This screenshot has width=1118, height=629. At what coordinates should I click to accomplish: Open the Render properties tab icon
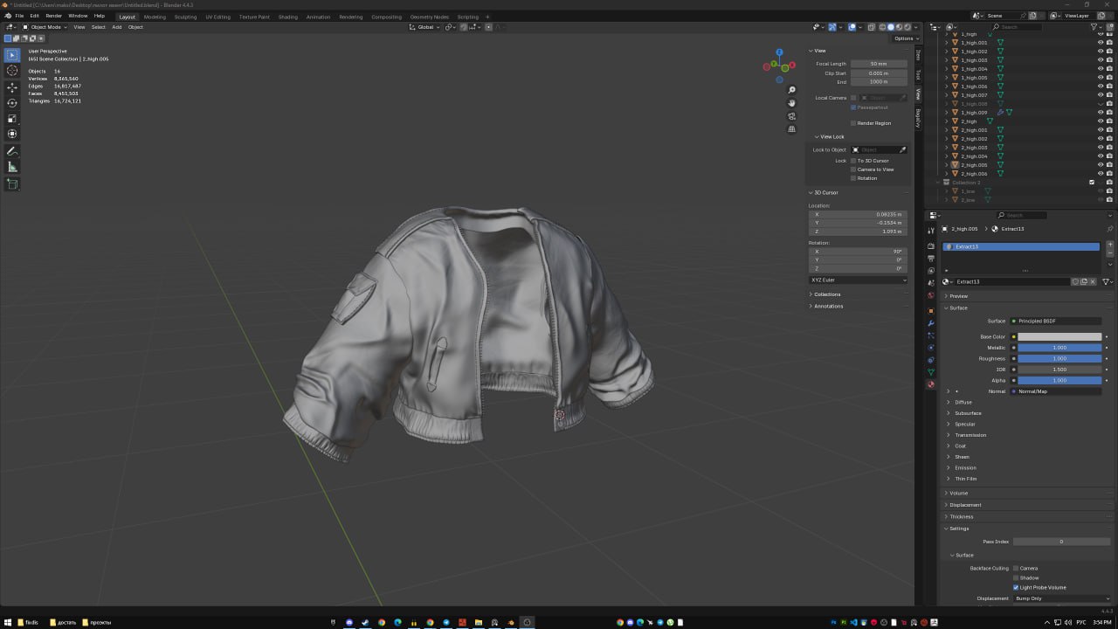[x=931, y=246]
